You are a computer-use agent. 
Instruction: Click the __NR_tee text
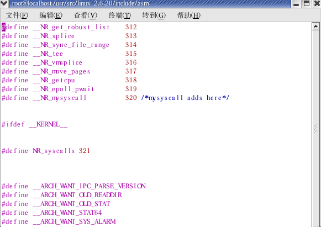[x=48, y=54]
